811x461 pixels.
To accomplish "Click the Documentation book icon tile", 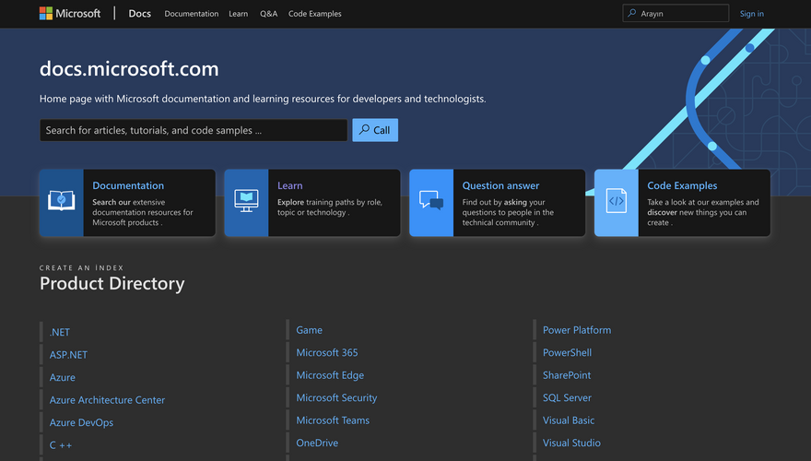I will click(x=62, y=203).
